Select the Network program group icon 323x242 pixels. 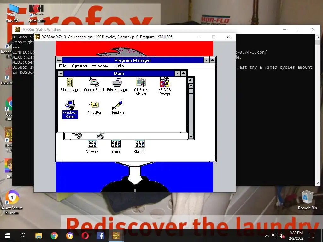tap(92, 147)
